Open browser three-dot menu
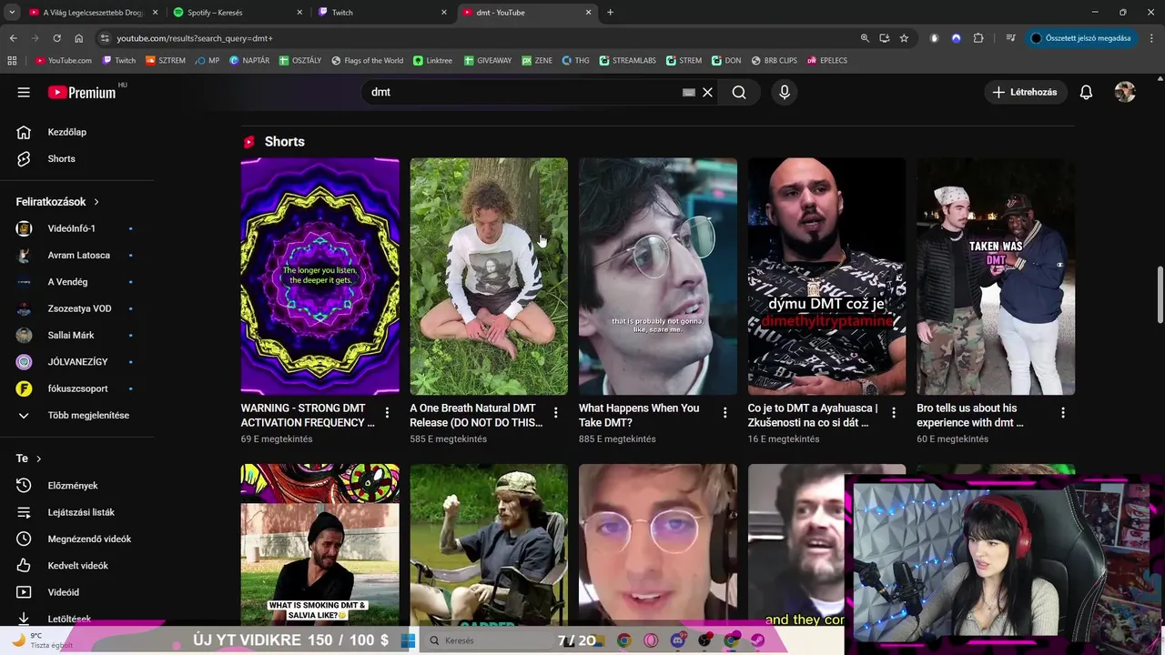 [1151, 38]
